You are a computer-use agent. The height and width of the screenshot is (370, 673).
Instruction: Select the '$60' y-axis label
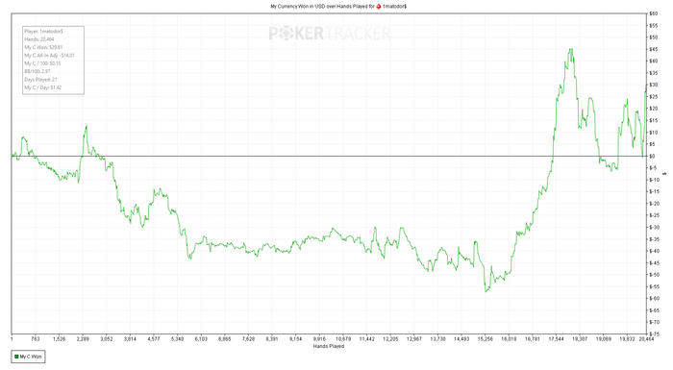point(653,13)
